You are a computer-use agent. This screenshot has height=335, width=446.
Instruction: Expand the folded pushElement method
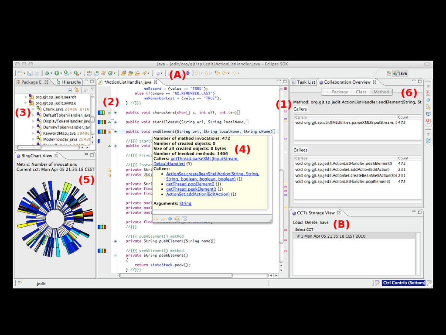[x=115, y=241]
